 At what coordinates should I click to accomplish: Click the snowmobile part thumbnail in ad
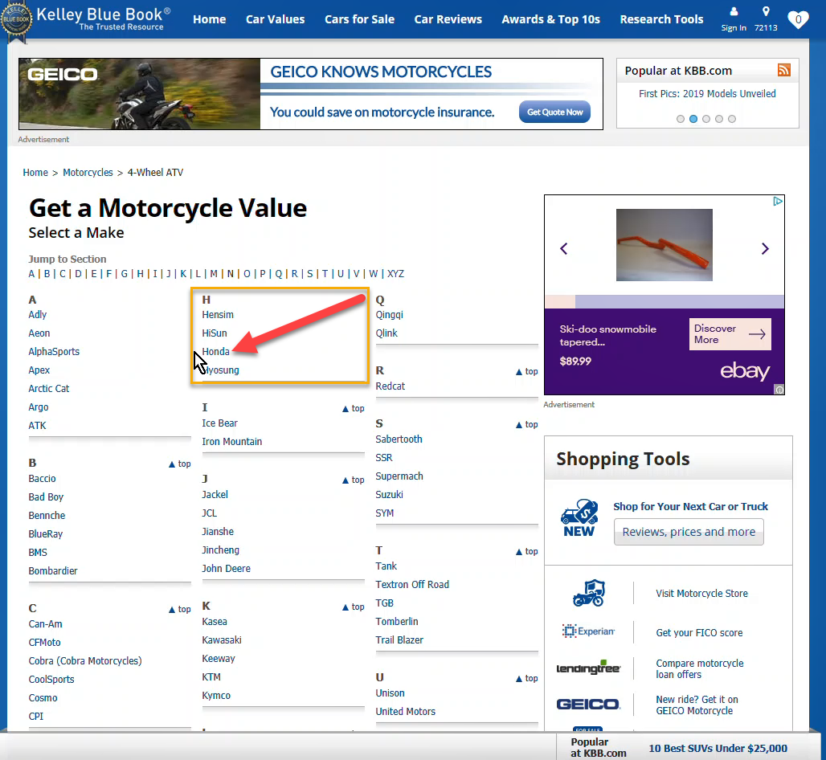point(664,245)
